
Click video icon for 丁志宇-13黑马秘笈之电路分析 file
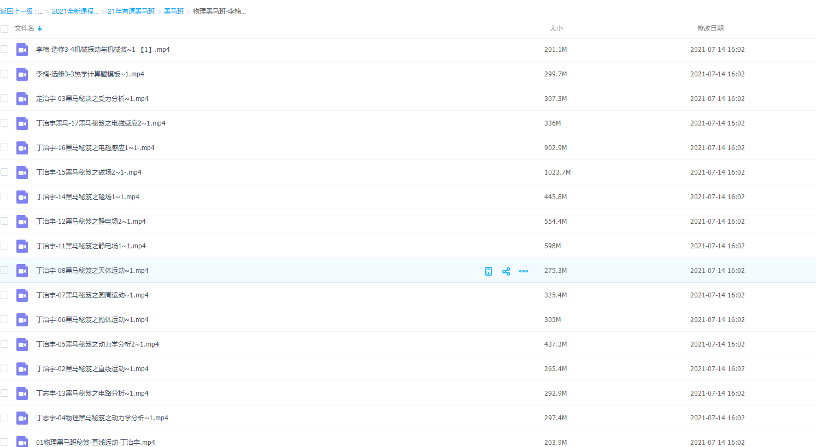22,394
